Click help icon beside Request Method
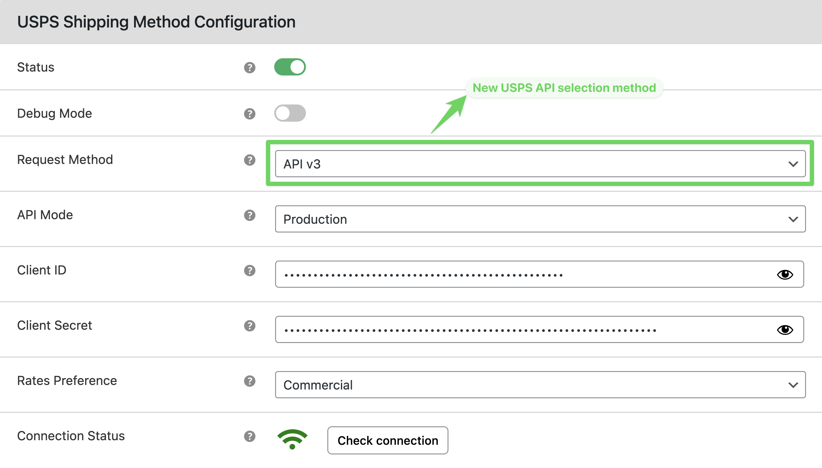 (x=249, y=160)
